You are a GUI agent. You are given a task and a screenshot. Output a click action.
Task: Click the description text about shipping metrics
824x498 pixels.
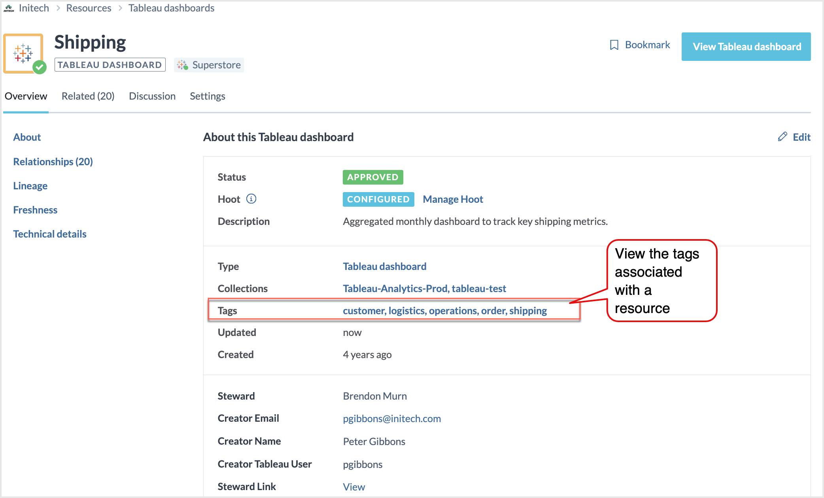pyautogui.click(x=475, y=221)
